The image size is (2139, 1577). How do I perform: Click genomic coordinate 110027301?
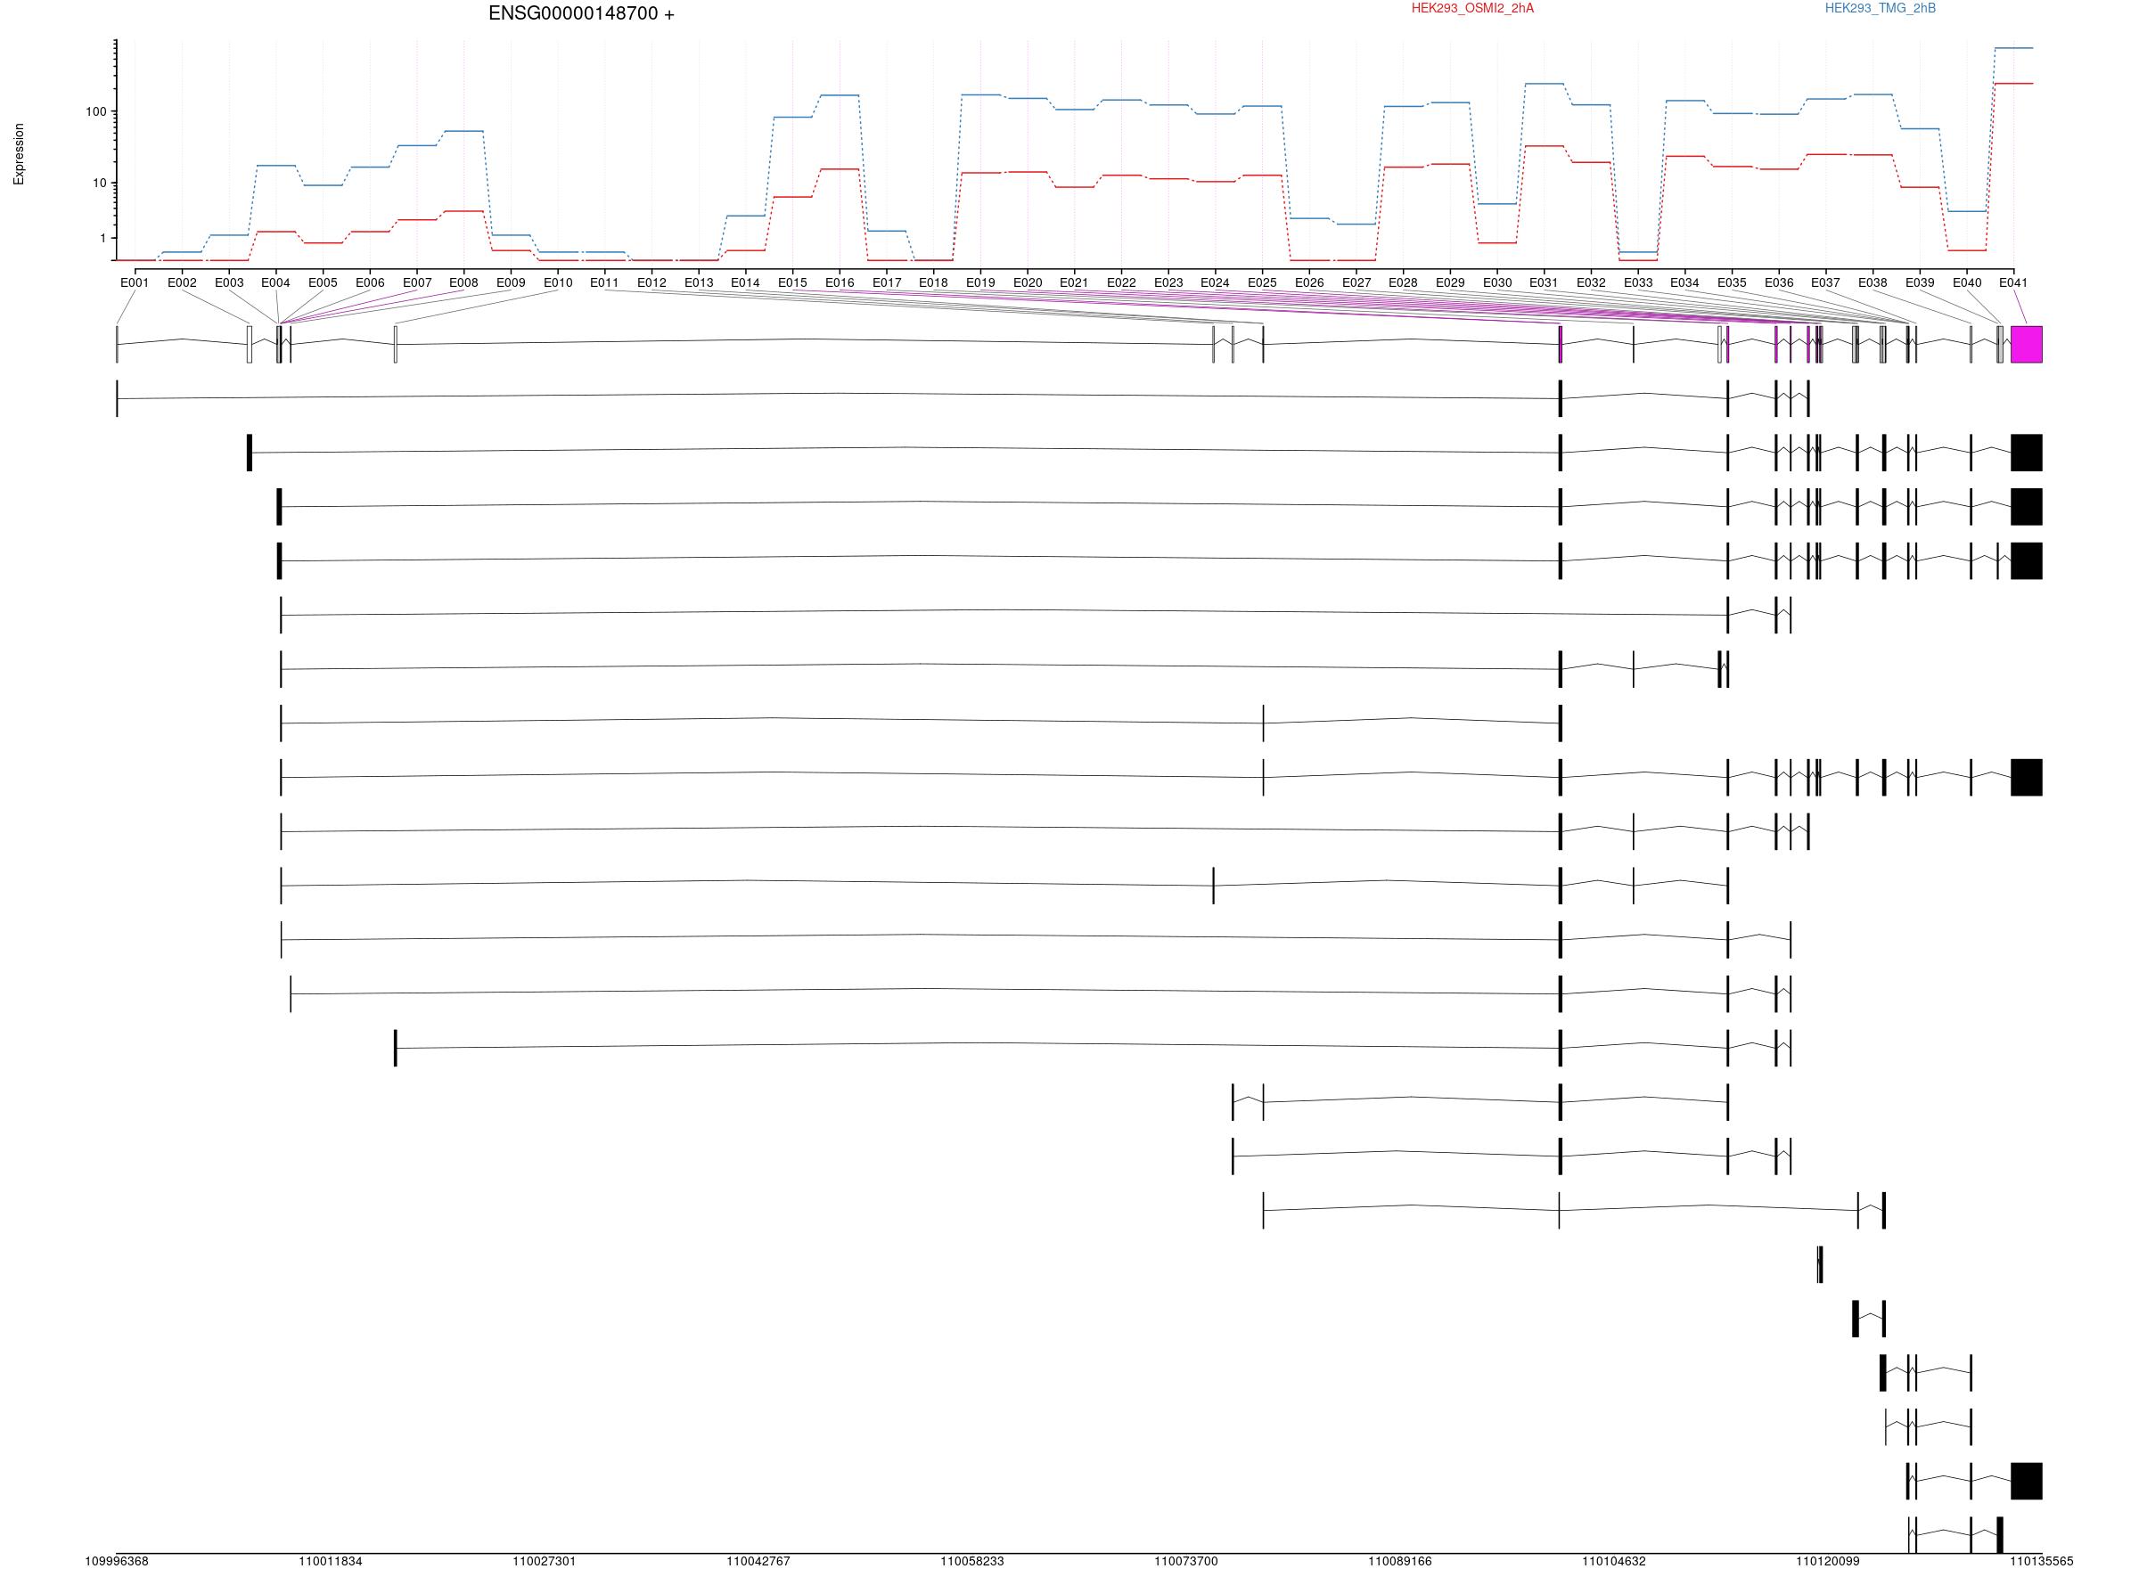pos(545,1562)
